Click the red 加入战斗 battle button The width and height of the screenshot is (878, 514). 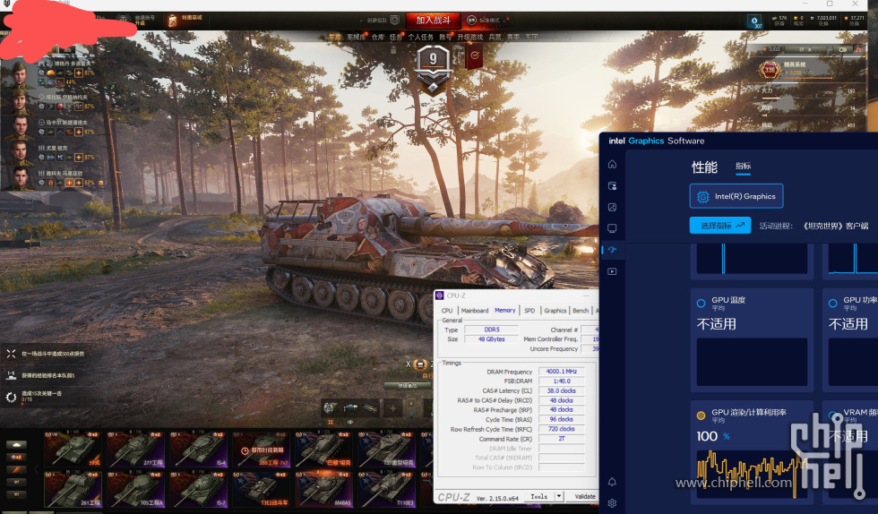tap(433, 21)
